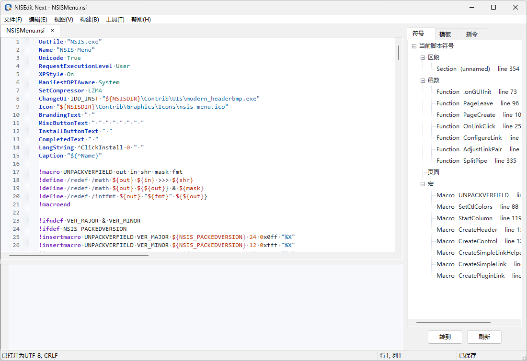Select Macro CreateSimpleLinkHelper in symbol tree
The height and width of the screenshot is (361, 527).
pos(479,253)
